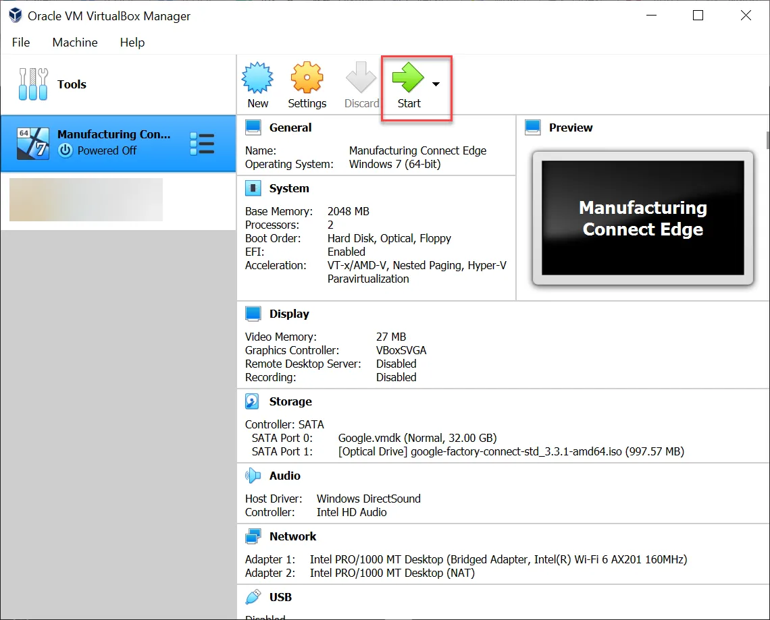
Task: Click the green Start arrow icon
Action: (x=408, y=78)
